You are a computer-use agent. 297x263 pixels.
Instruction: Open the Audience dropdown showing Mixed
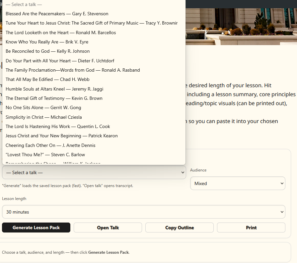tap(237, 183)
